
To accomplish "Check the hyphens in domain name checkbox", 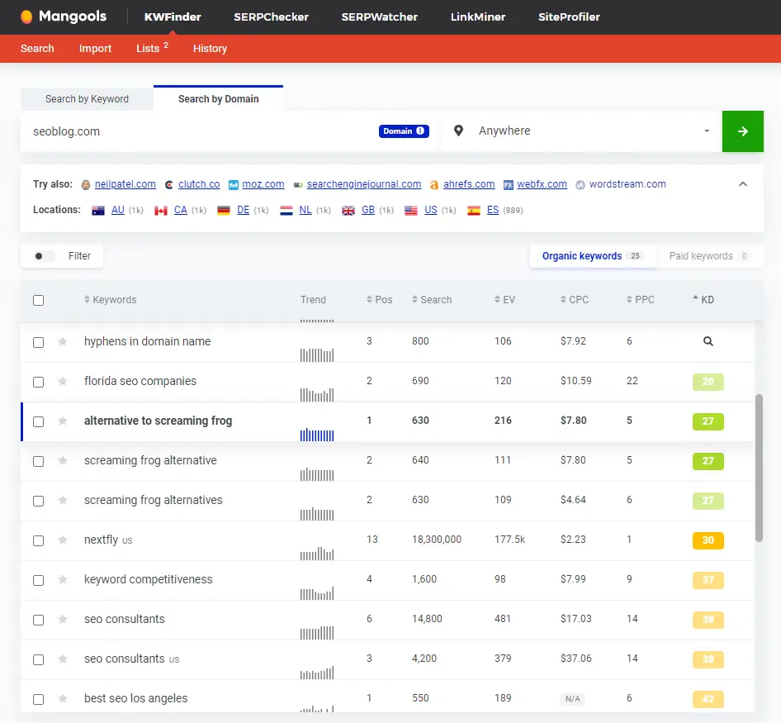I will click(x=38, y=343).
